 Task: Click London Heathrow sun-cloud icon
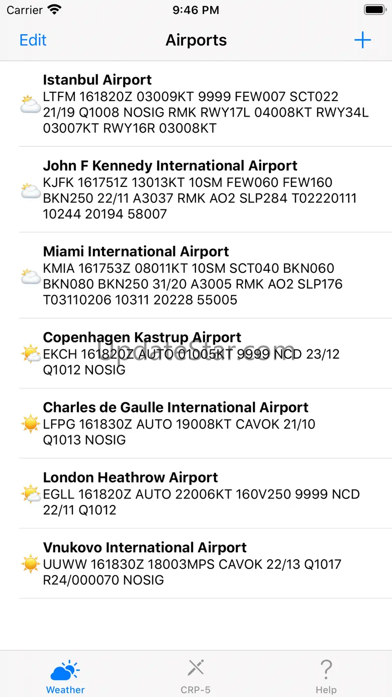click(x=31, y=494)
